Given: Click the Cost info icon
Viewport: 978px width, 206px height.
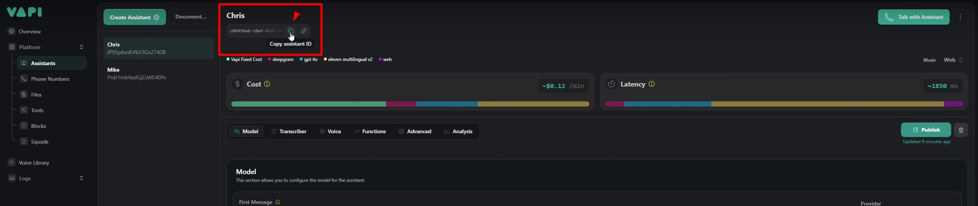Looking at the screenshot, I should (x=267, y=84).
